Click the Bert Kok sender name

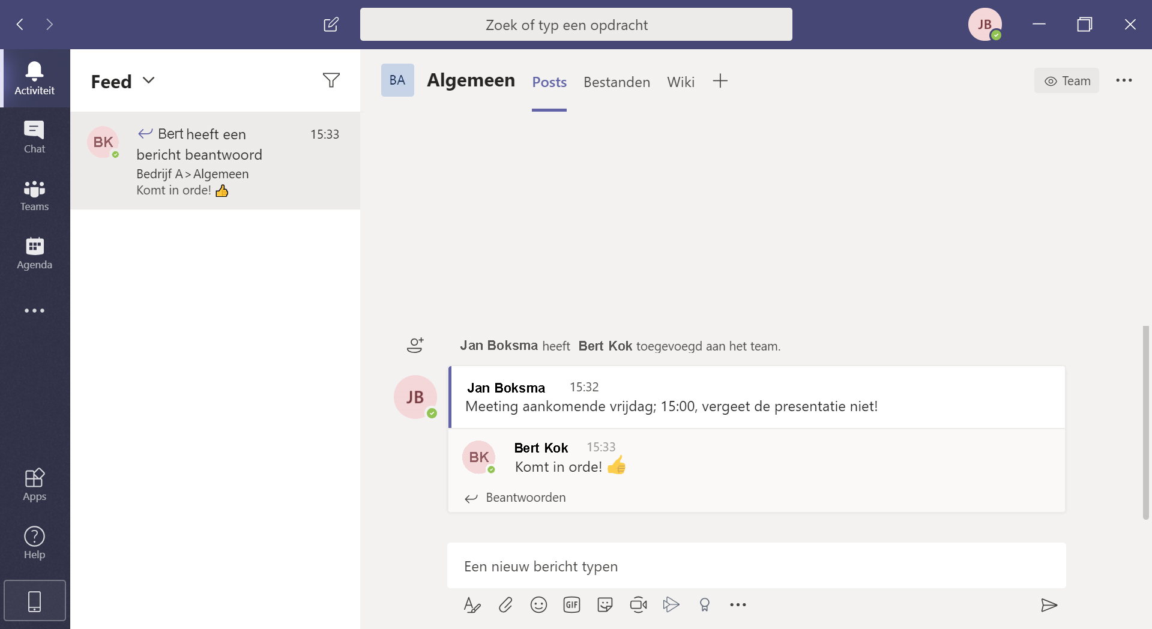[x=541, y=448]
